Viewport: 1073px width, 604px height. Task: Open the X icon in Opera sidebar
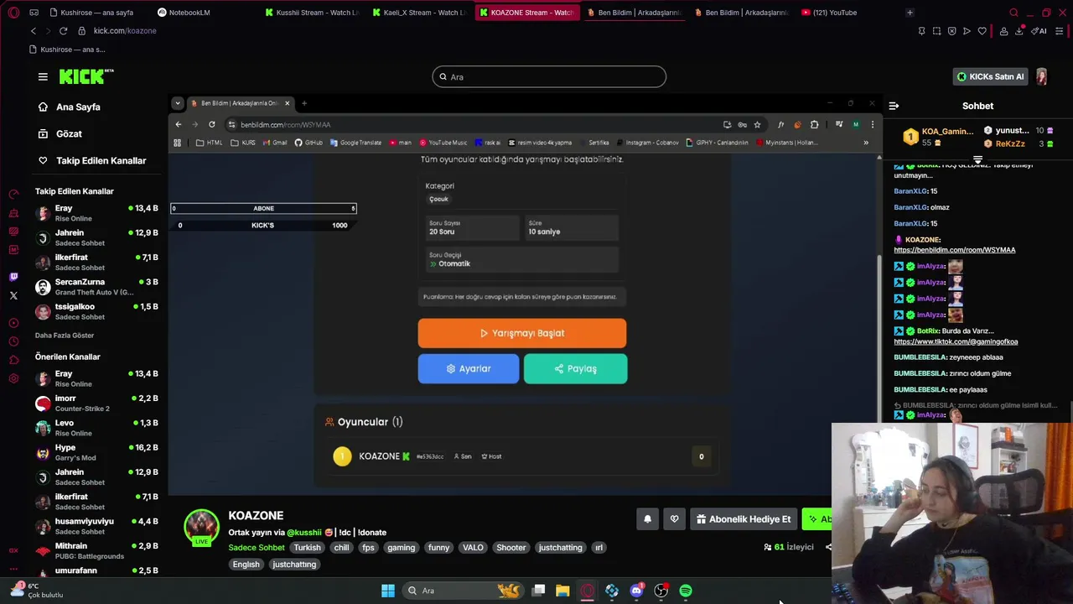(13, 295)
